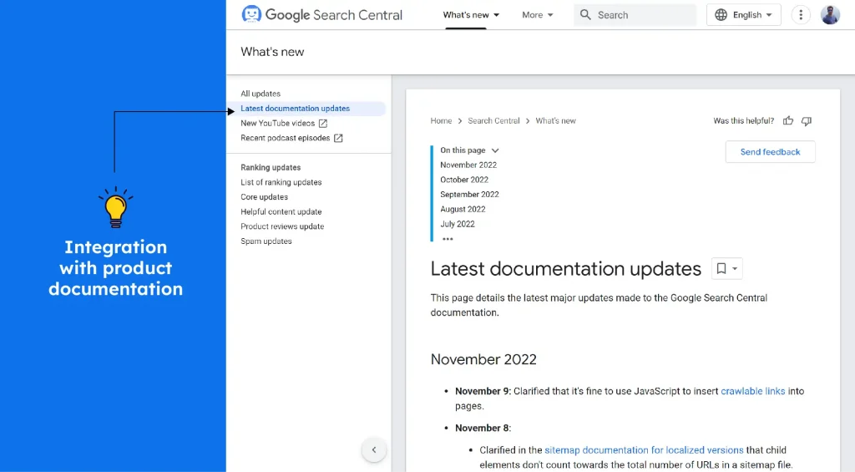Viewport: 855px width, 472px height.
Task: Click external link icon next to podcast episodes
Action: (x=338, y=138)
